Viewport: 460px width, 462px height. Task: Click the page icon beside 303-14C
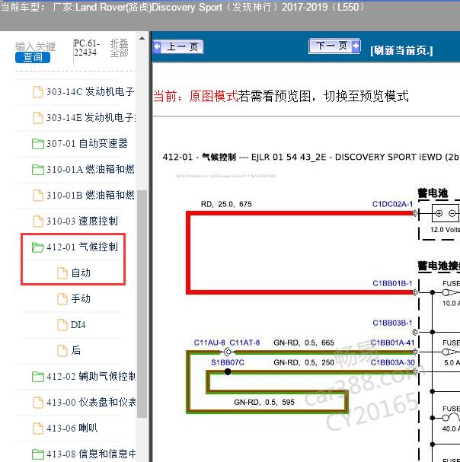coord(37,92)
